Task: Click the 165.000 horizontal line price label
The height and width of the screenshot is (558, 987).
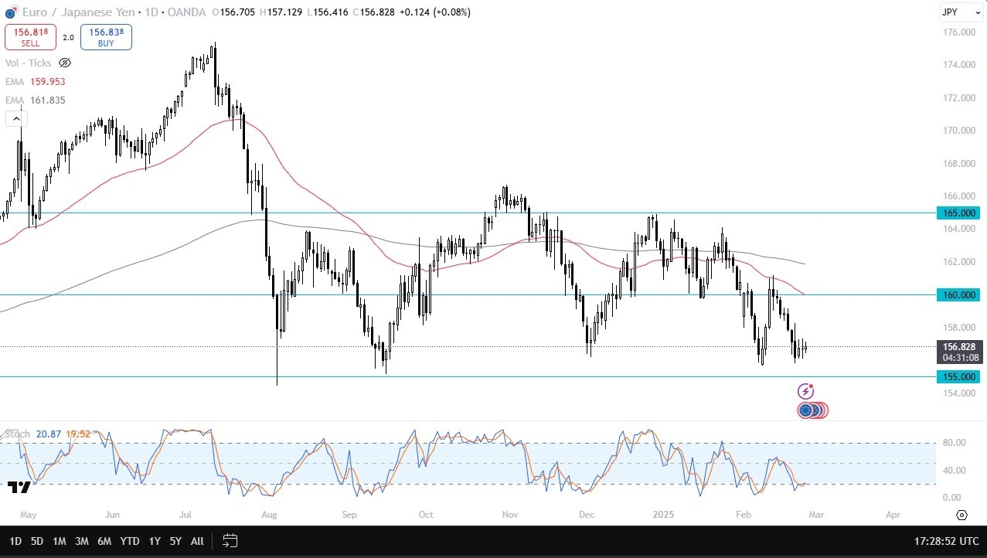Action: pos(958,213)
